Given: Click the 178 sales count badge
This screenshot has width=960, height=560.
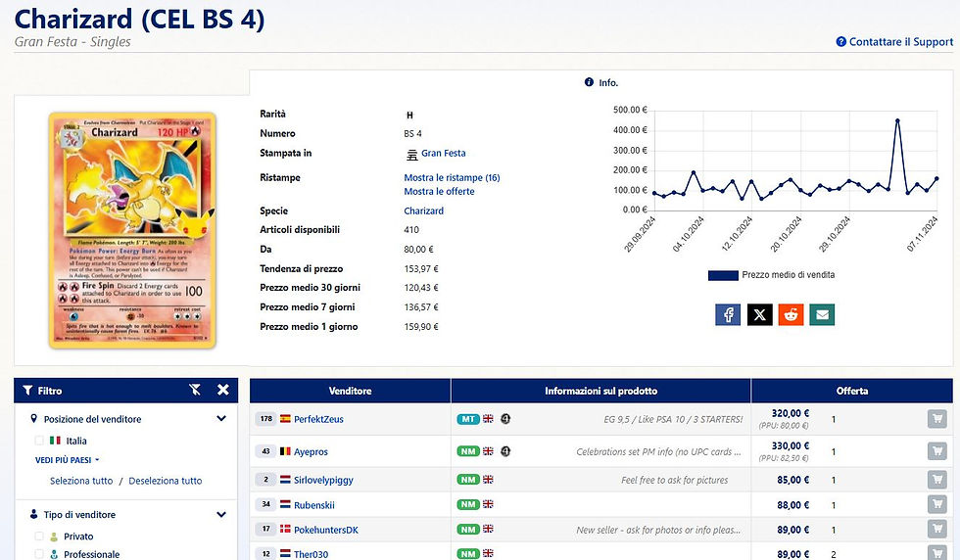Looking at the screenshot, I should (x=265, y=419).
